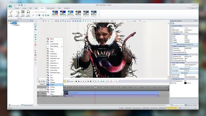Expand the Mask settings submenu
The height and width of the screenshot is (116, 206).
click(x=55, y=46)
